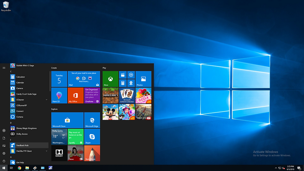Open the Calculator small tile
The width and height of the screenshot is (304, 171).
pos(123,83)
